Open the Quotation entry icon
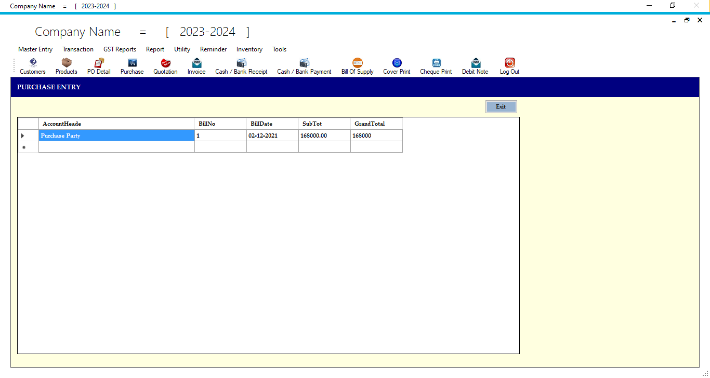710x378 pixels. [165, 66]
